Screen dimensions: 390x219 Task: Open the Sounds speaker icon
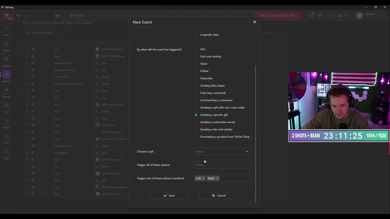click(x=6, y=90)
